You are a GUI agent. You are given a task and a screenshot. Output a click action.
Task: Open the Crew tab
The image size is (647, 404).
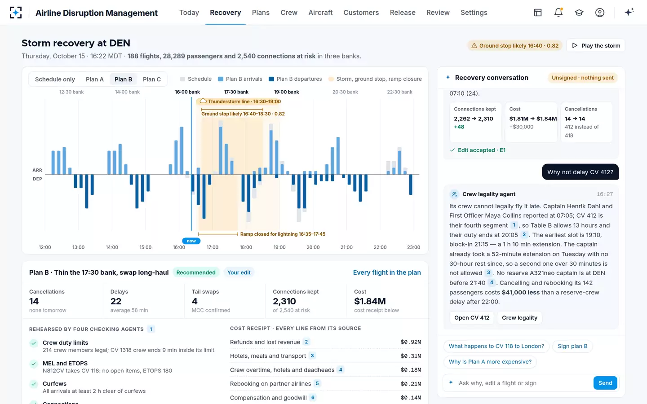tap(289, 13)
